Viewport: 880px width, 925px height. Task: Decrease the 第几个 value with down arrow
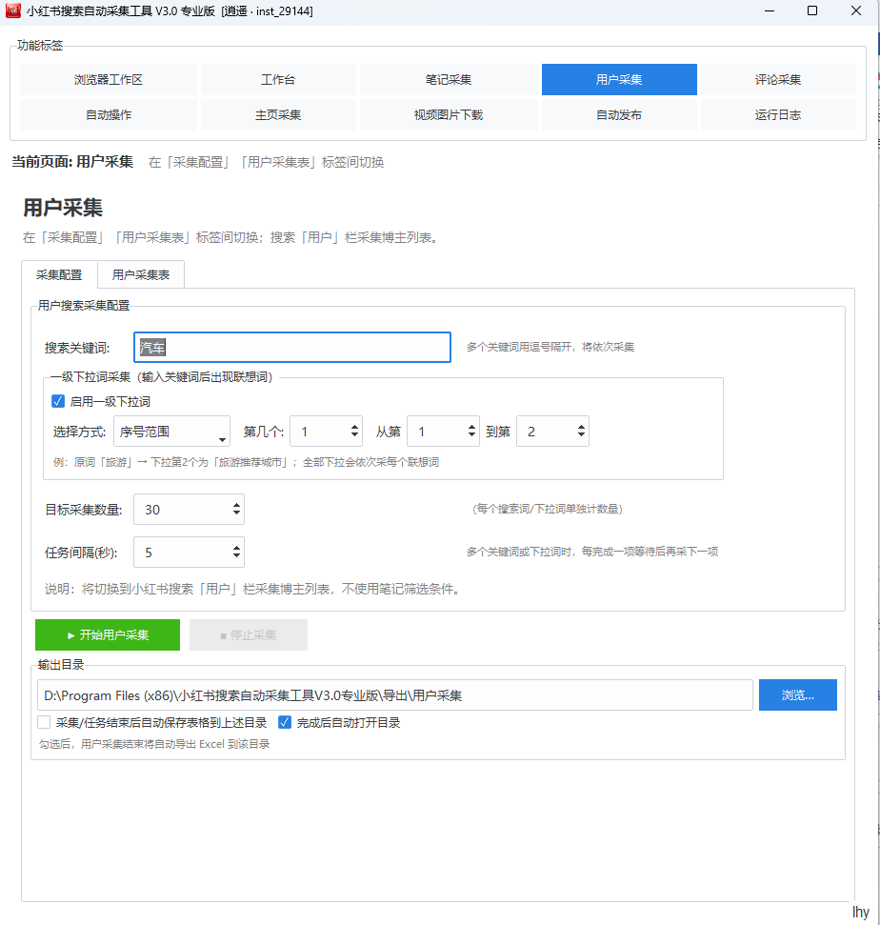[x=354, y=436]
